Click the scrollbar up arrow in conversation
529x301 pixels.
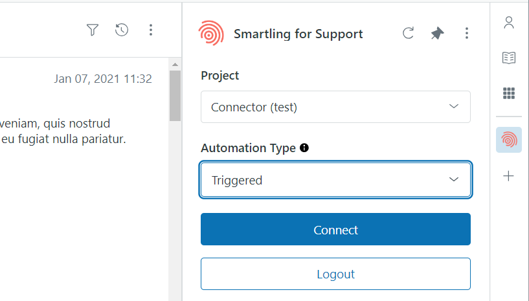click(x=175, y=64)
